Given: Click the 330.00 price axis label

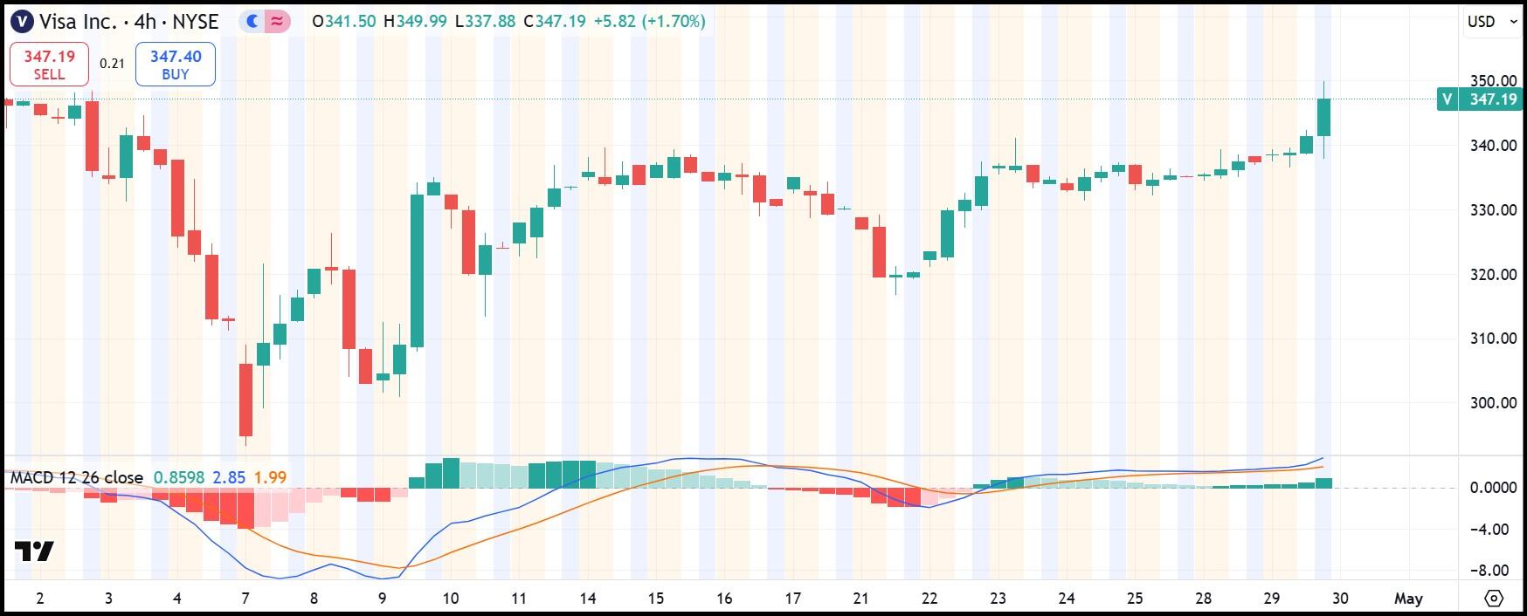Looking at the screenshot, I should click(x=1494, y=209).
